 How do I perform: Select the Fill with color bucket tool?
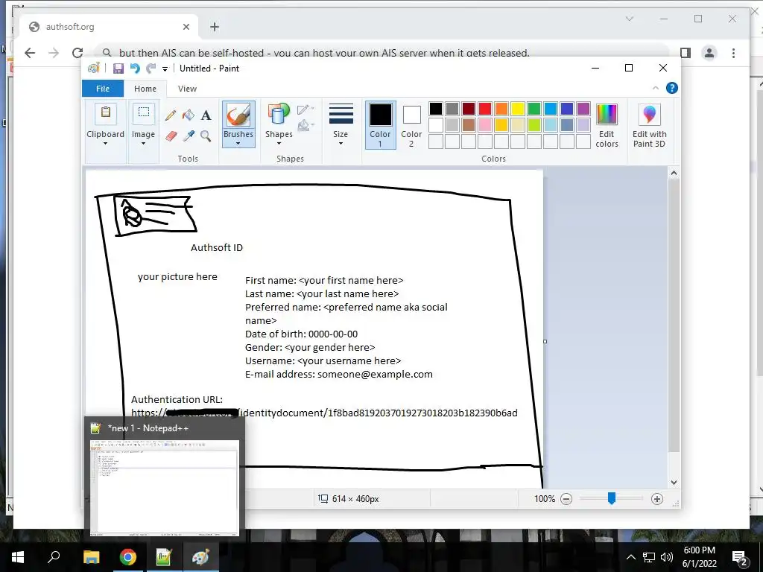(189, 115)
